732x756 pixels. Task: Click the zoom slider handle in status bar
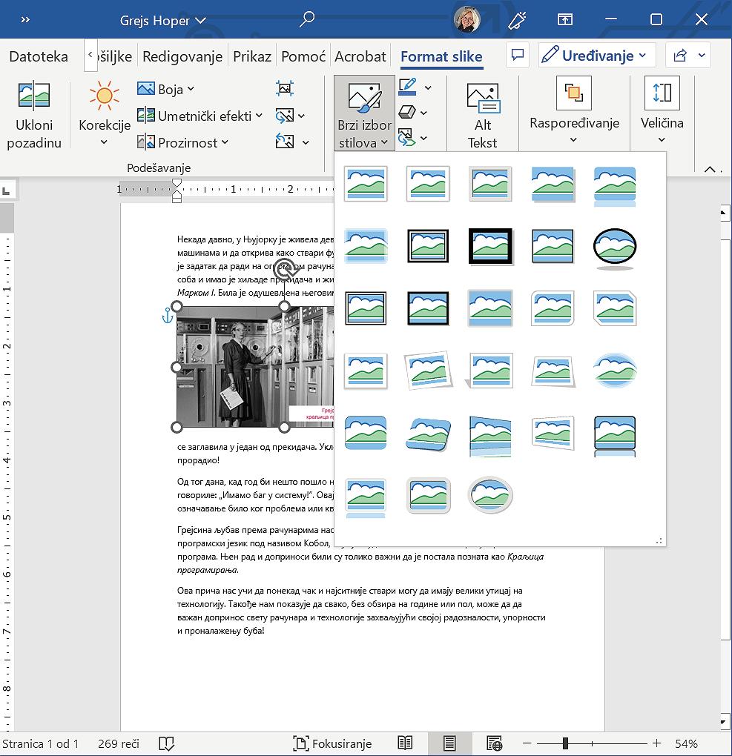click(x=565, y=743)
